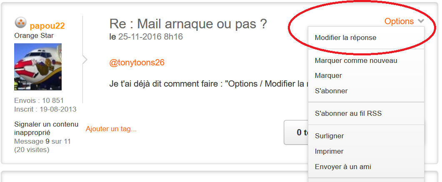442x182 pixels.
Task: Open the post title Re : Mail arnaque ou pas ?
Action: coord(188,24)
